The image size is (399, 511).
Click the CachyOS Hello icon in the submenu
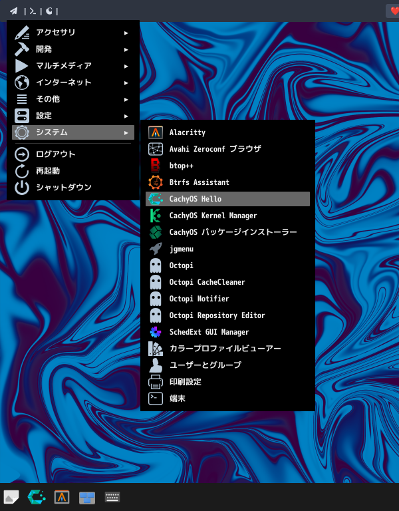pyautogui.click(x=156, y=199)
